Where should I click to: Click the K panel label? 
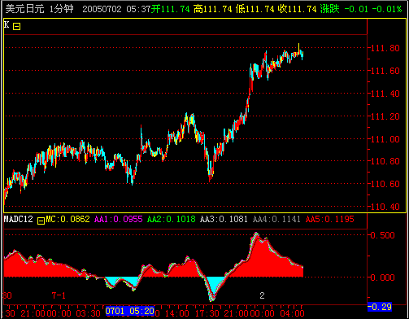pyautogui.click(x=7, y=25)
